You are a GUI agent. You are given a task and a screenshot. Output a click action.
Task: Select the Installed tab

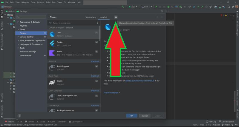point(103,17)
